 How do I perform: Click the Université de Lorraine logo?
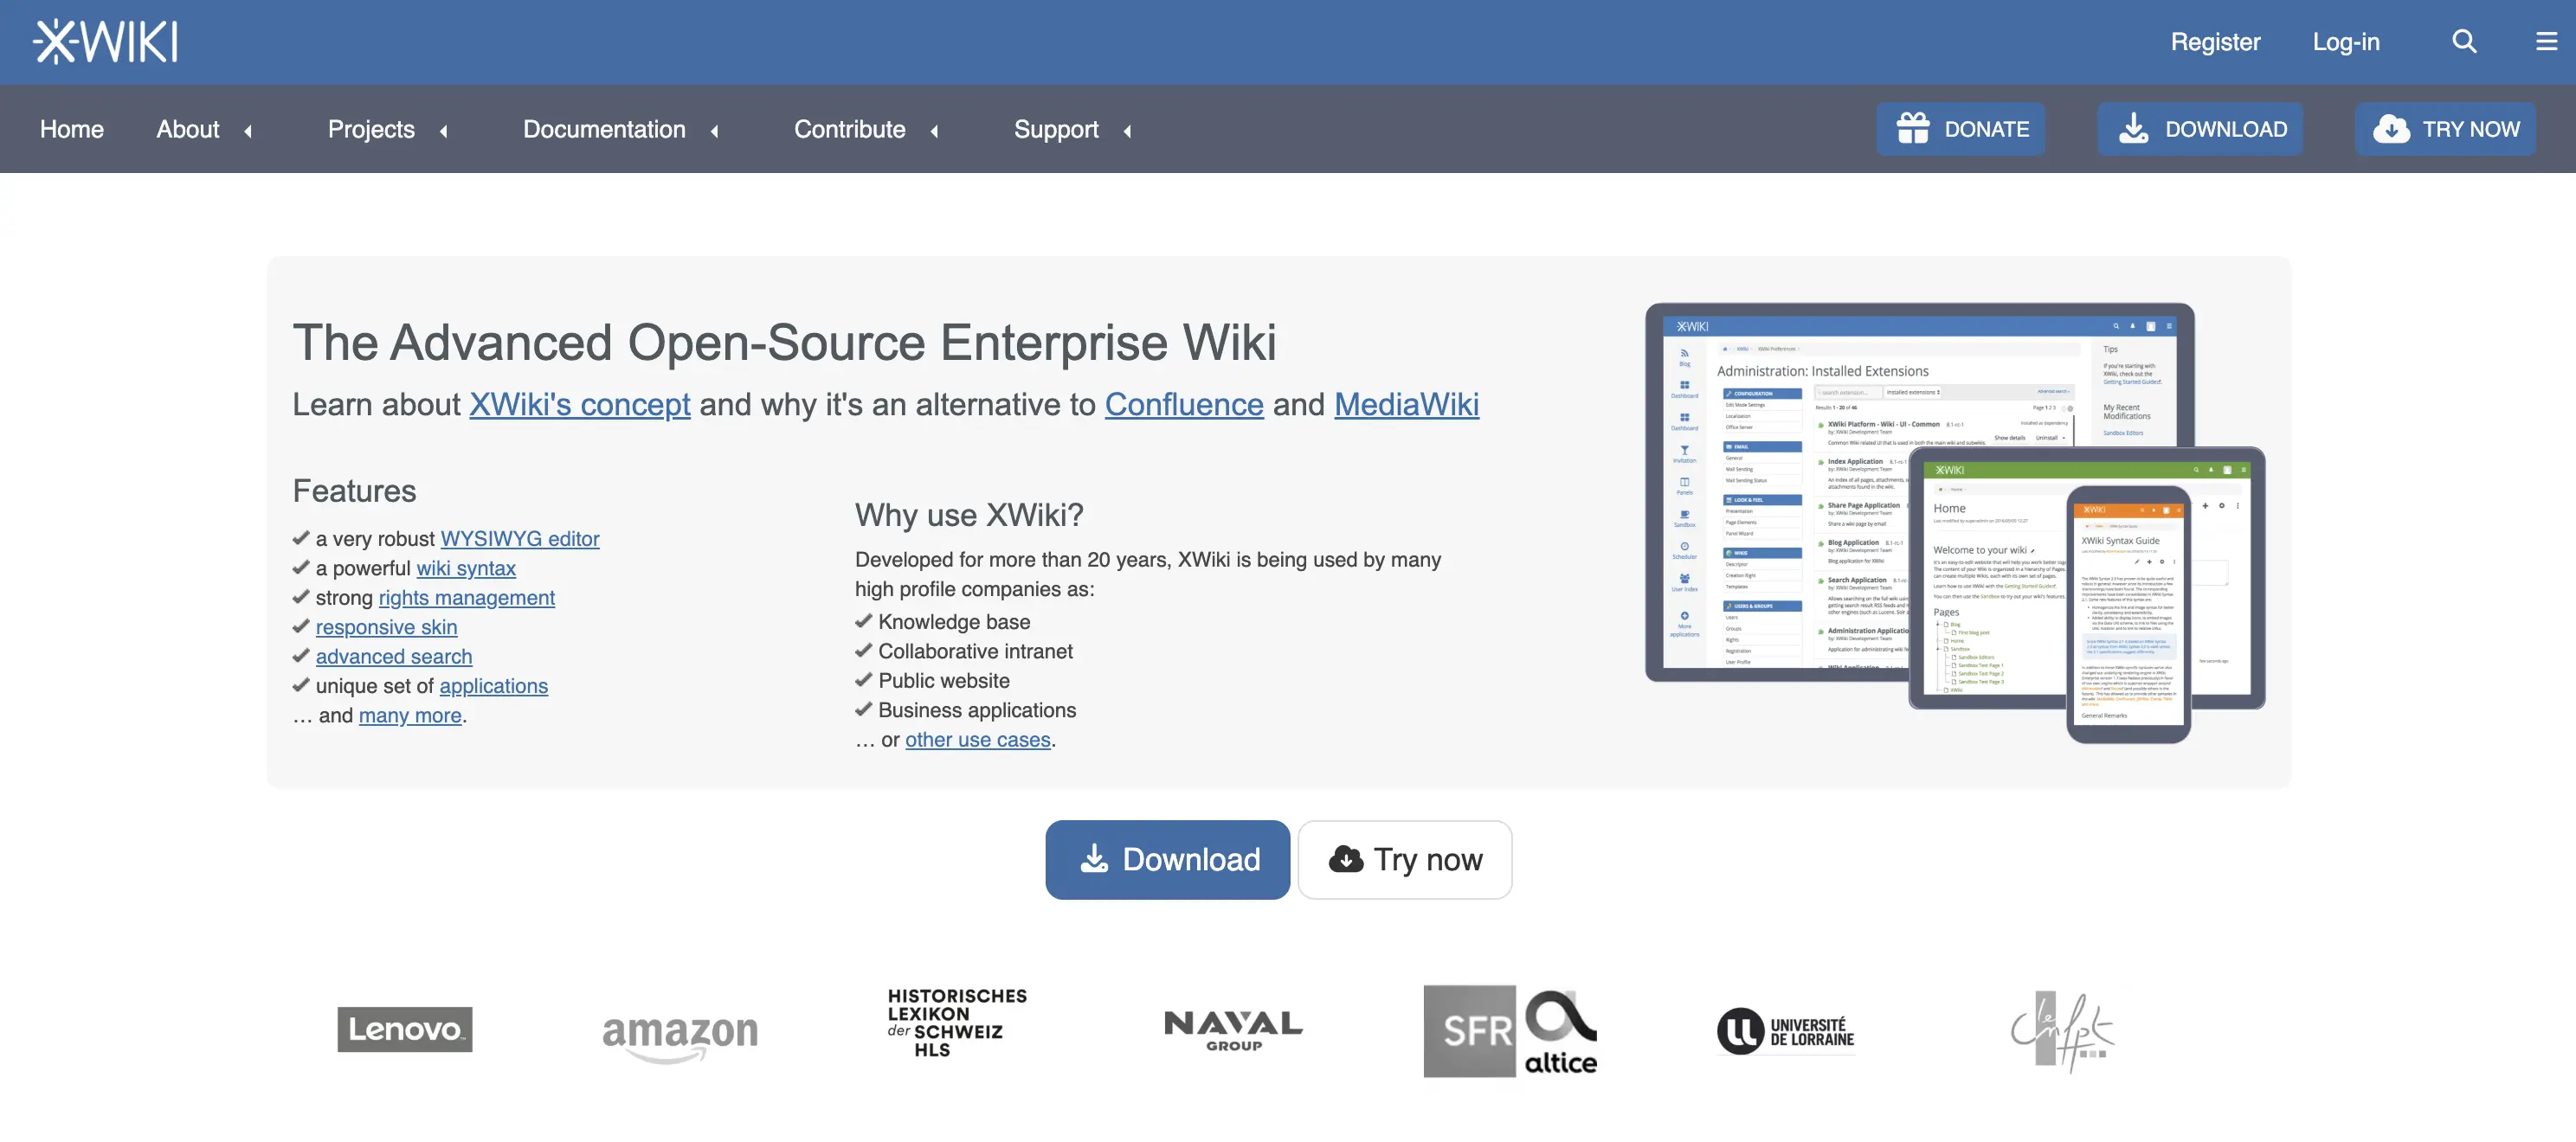click(1786, 1031)
